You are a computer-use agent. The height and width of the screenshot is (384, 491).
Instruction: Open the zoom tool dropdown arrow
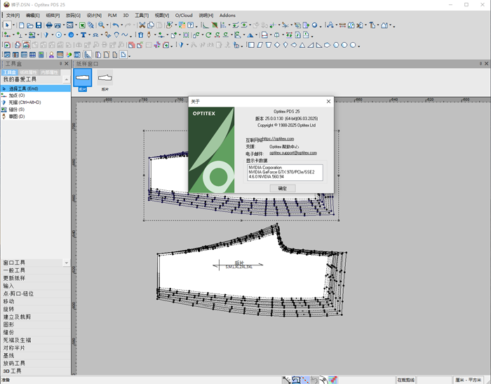[x=107, y=25]
